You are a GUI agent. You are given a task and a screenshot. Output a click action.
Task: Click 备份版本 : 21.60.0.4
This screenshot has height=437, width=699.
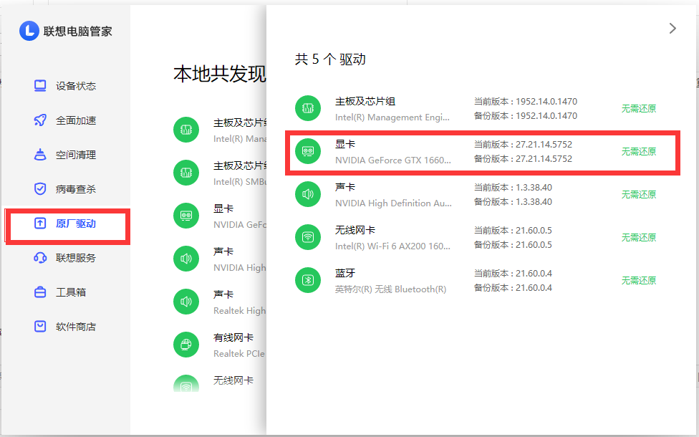tap(513, 287)
